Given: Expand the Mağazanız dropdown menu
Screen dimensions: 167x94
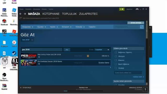Looking at the screenshot, I should [28, 27].
